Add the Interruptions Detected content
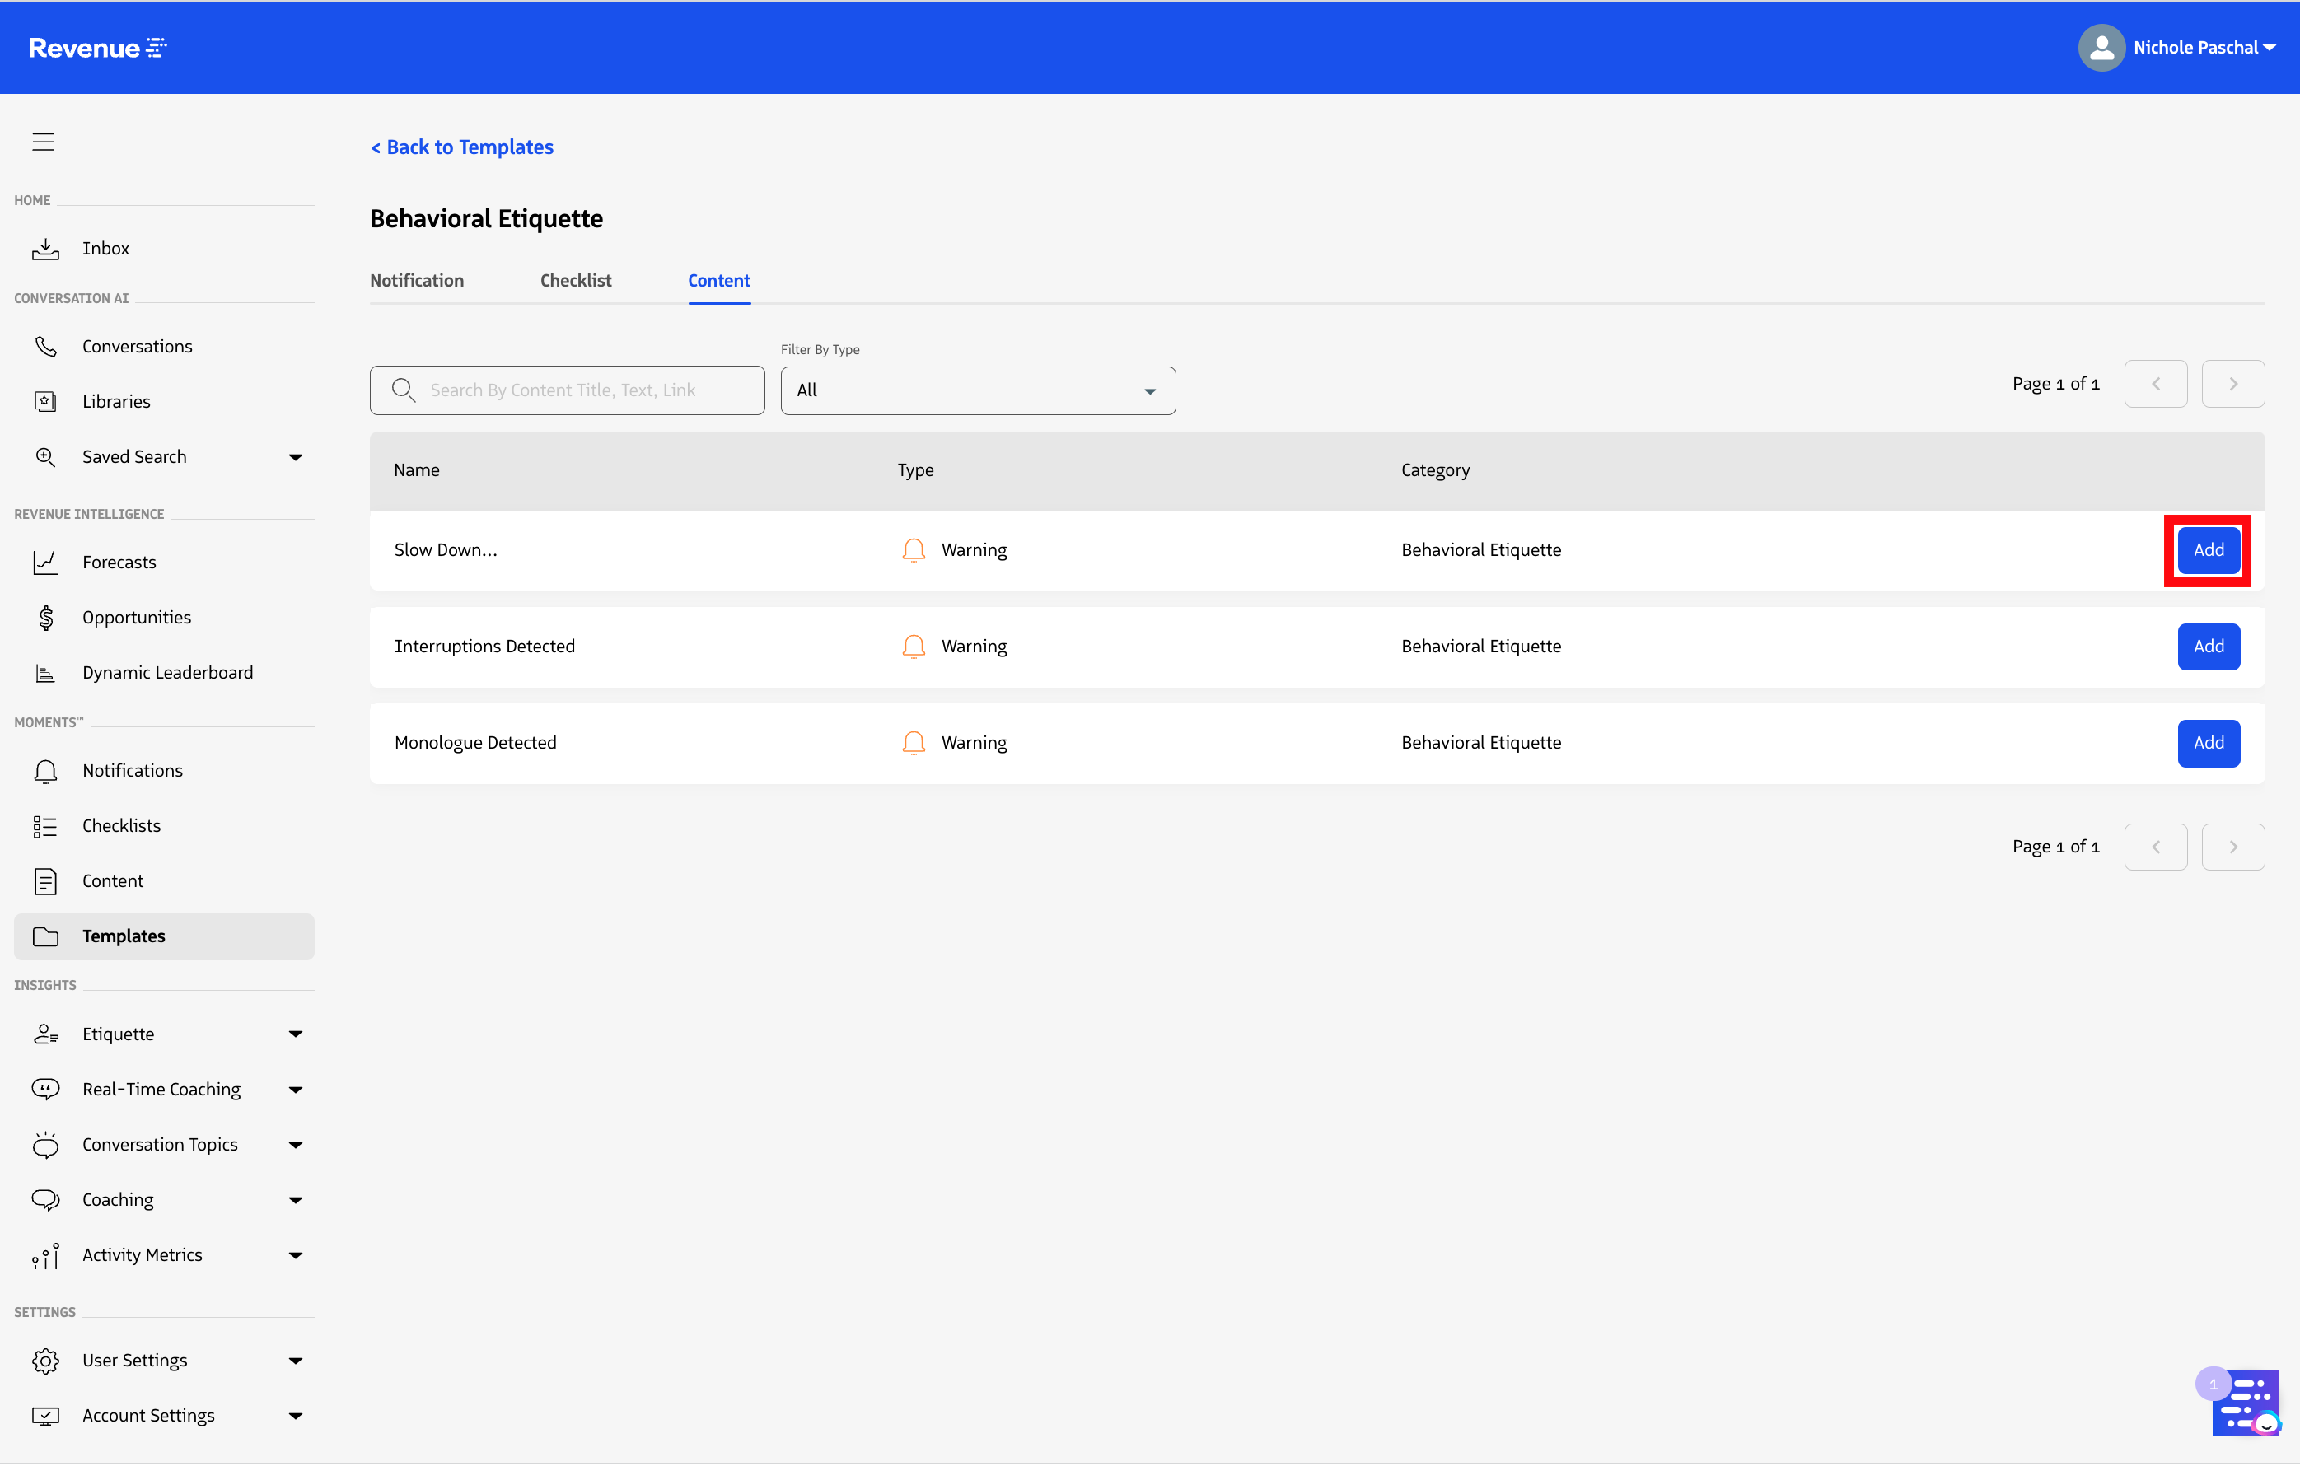 [2209, 647]
